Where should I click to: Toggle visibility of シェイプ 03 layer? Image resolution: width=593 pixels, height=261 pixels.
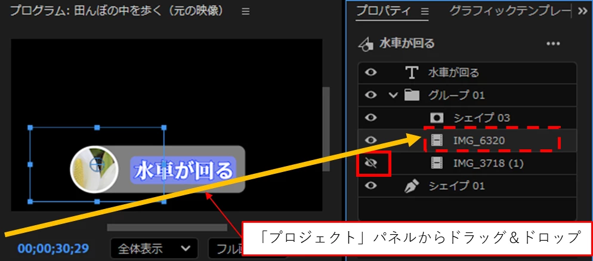pos(371,118)
